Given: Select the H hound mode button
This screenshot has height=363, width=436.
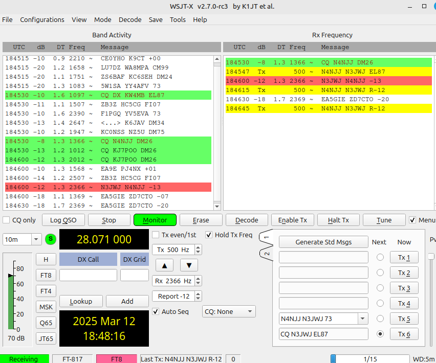Looking at the screenshot, I should pyautogui.click(x=46, y=259).
